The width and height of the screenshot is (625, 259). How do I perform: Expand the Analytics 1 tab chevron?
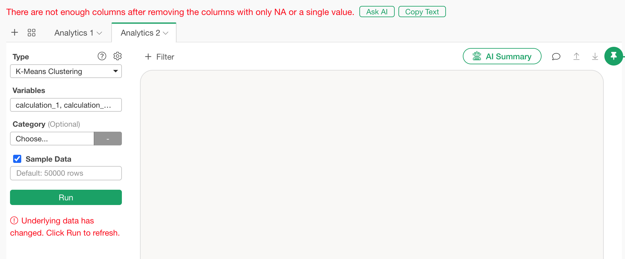[x=100, y=33]
